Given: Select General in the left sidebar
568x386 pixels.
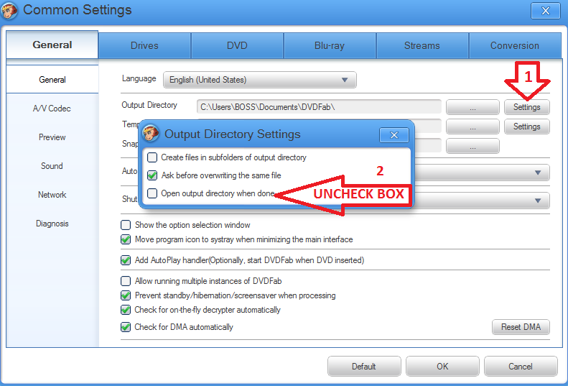Looking at the screenshot, I should tap(52, 80).
